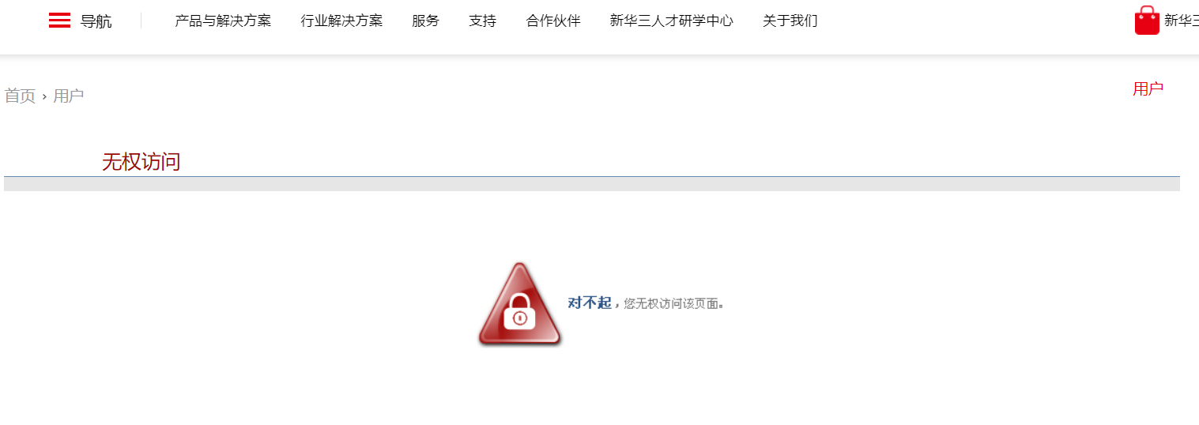The image size is (1199, 425).
Task: Click the bold 对不起 text
Action: click(x=590, y=303)
